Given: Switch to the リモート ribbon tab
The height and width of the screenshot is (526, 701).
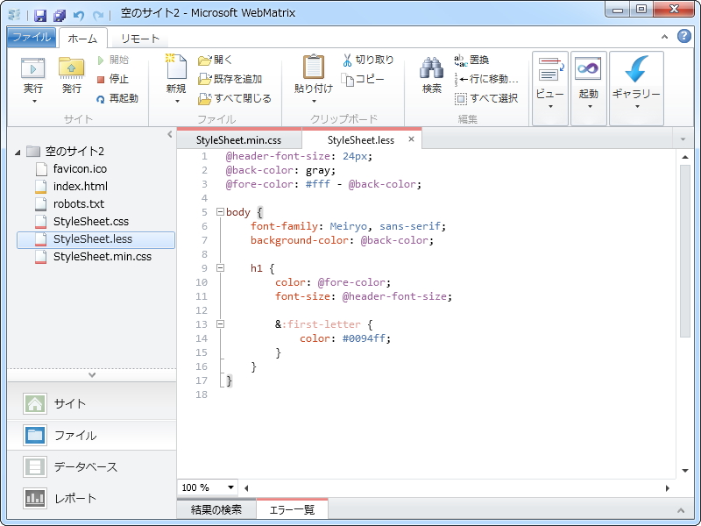Looking at the screenshot, I should 140,39.
